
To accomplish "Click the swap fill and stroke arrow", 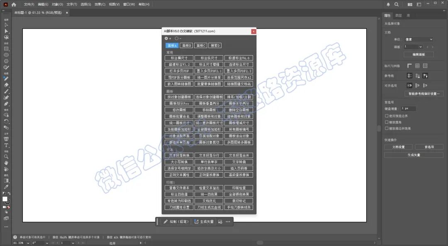I will [9, 194].
